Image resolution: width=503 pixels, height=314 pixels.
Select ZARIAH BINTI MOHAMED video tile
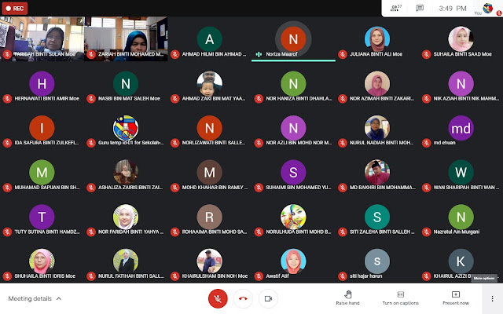126,39
